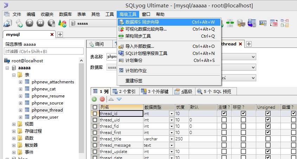Check primary key for thread_fid
Image resolution: width=297 pixels, height=159 pixels.
tap(224, 126)
